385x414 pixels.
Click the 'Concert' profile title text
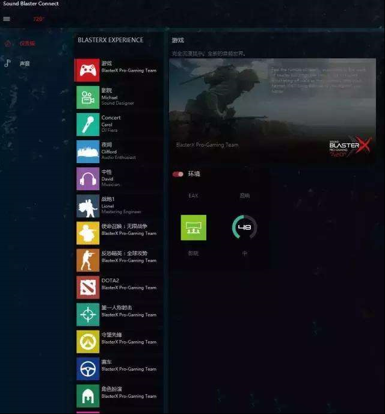[111, 118]
